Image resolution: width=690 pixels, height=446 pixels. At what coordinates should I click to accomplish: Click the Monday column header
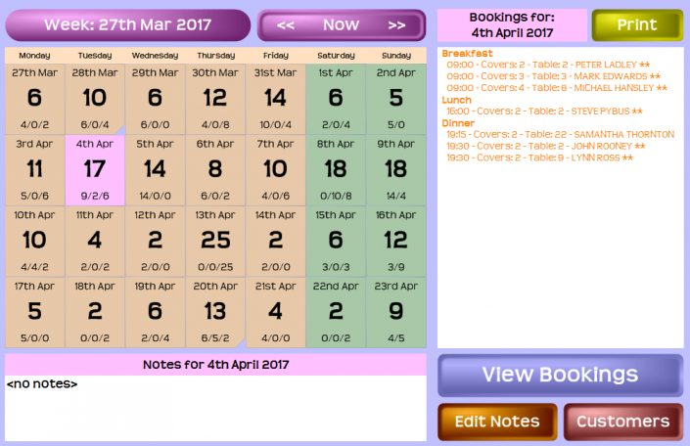coord(35,56)
